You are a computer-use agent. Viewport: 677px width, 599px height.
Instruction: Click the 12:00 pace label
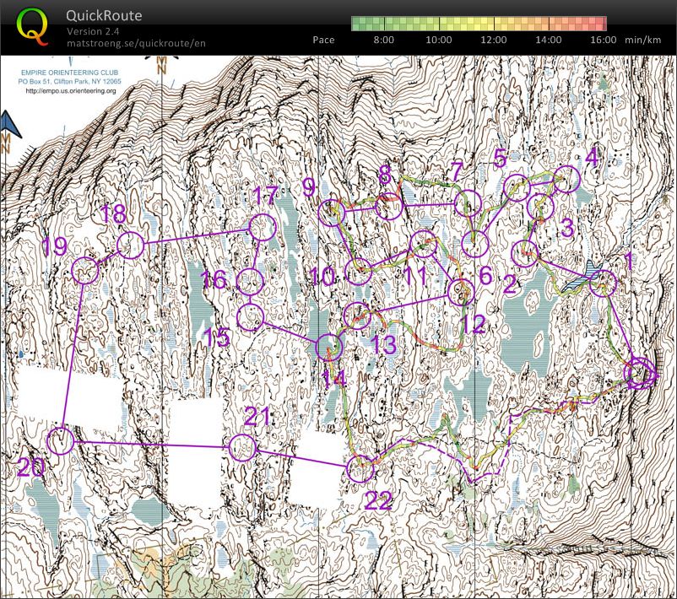coord(493,40)
